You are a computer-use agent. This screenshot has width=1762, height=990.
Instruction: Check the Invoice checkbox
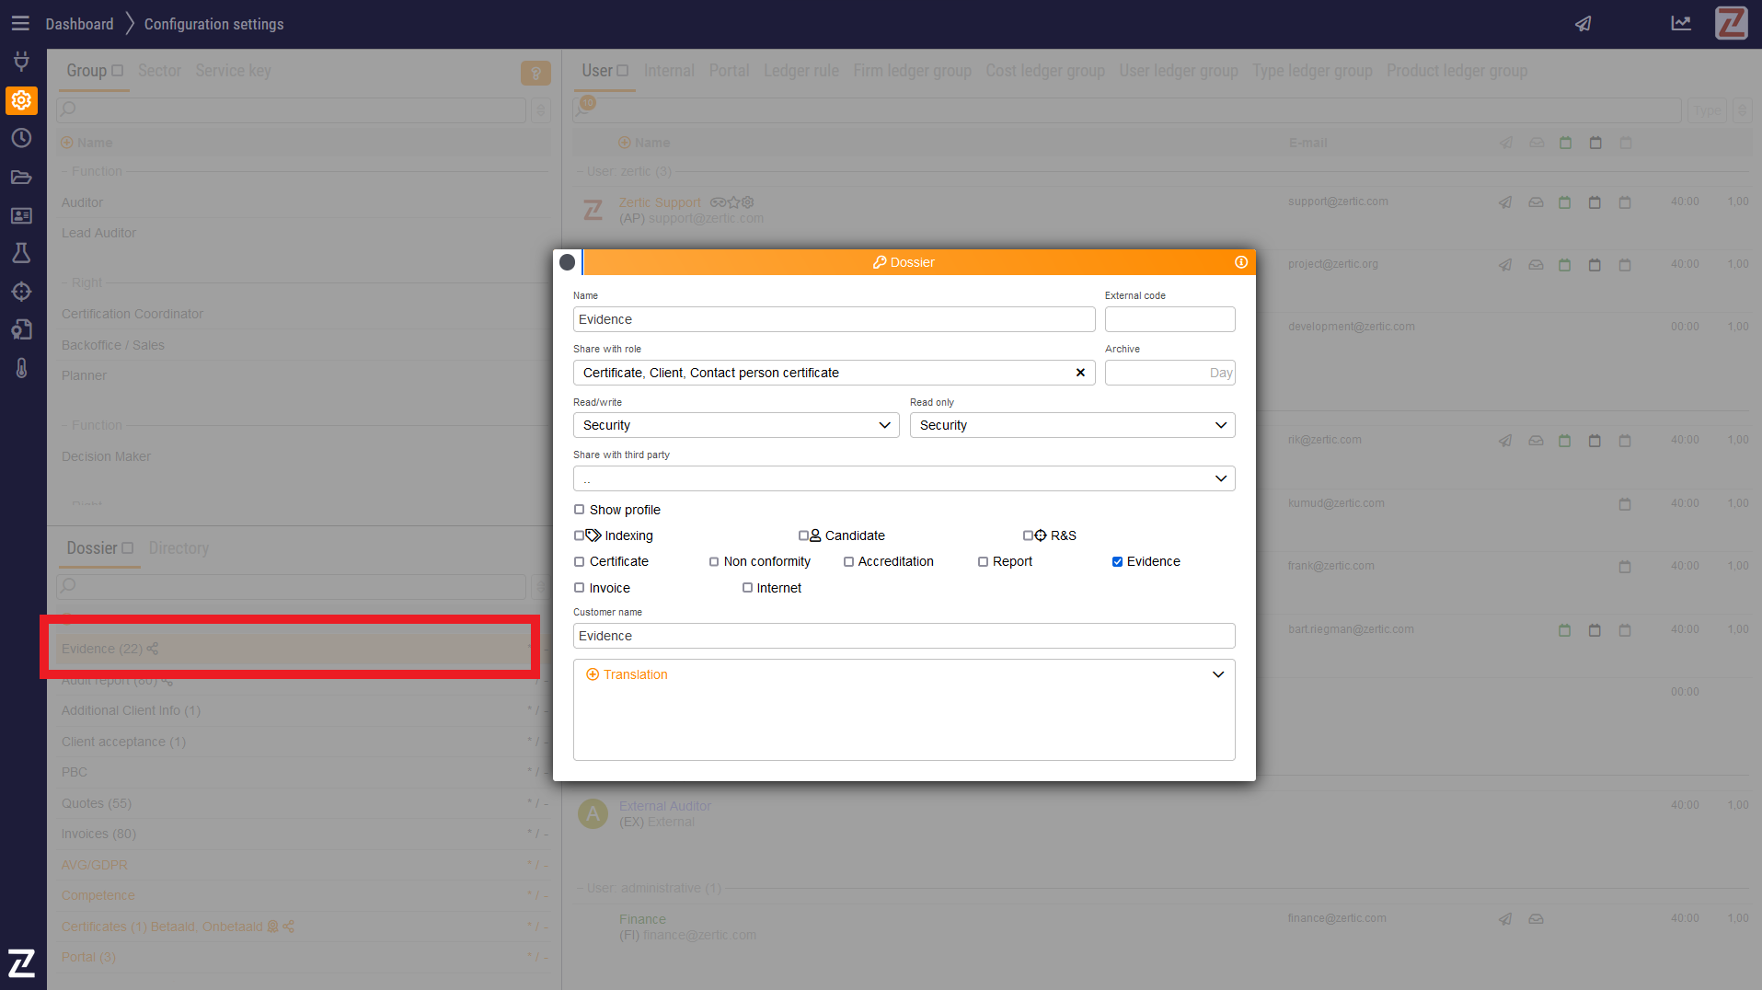point(580,588)
